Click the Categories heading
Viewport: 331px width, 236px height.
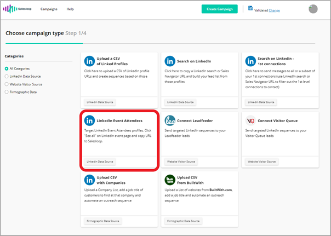coord(14,56)
